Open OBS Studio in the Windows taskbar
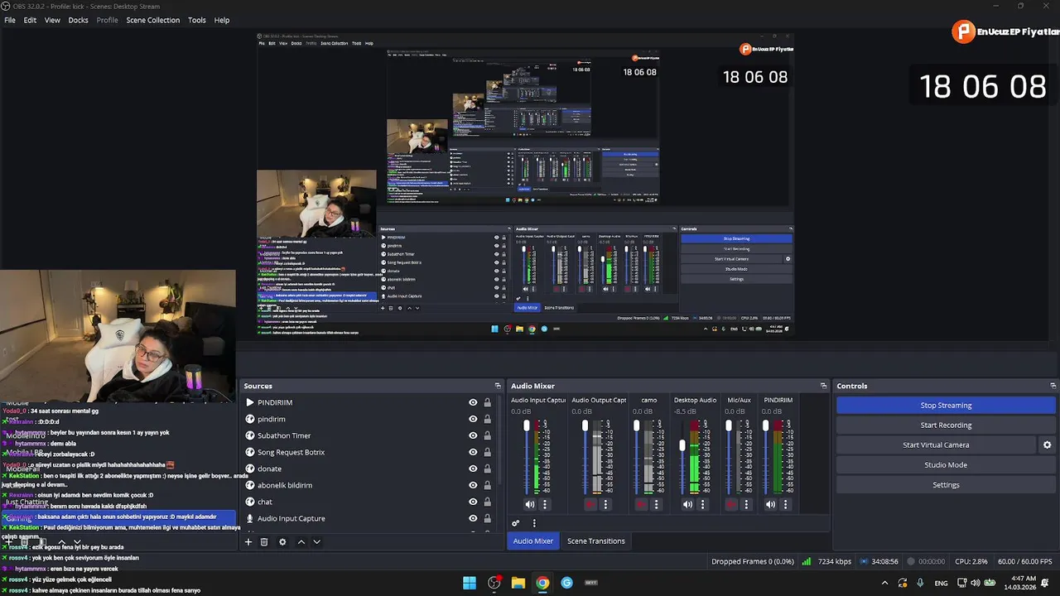1060x596 pixels. (x=494, y=583)
